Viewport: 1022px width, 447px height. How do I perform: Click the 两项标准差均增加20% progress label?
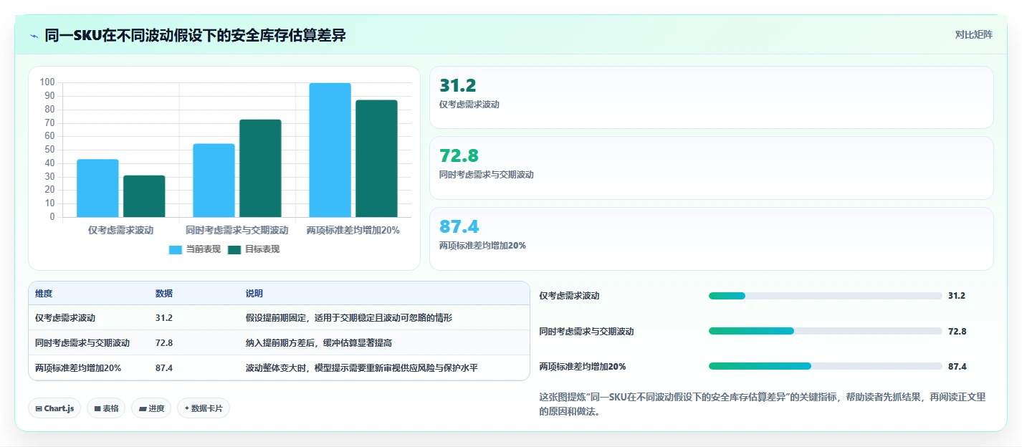[x=582, y=367]
